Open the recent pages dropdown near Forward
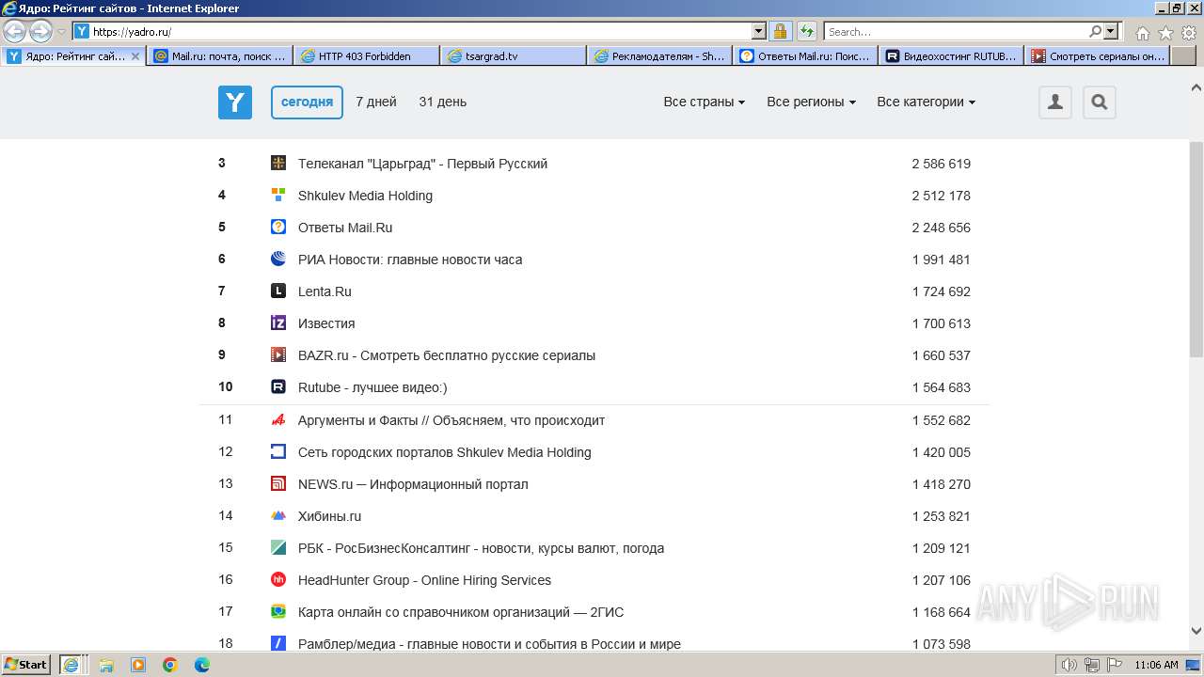 (61, 32)
